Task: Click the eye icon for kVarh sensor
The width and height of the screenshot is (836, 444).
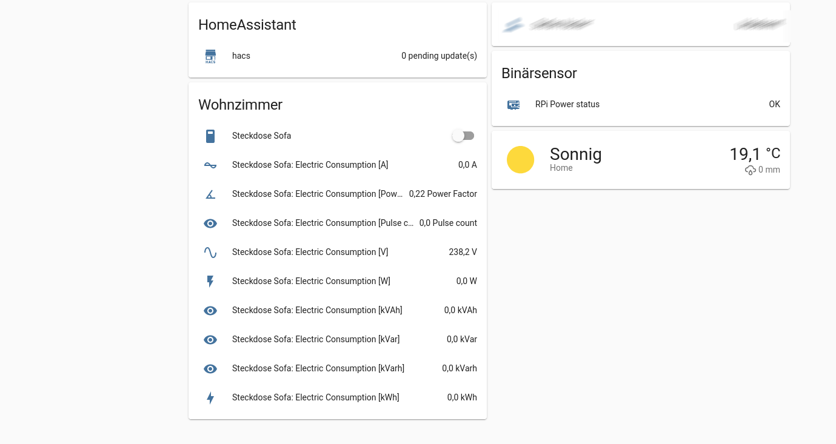Action: pos(210,368)
